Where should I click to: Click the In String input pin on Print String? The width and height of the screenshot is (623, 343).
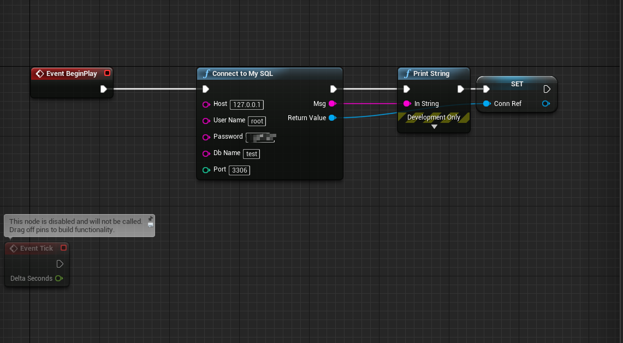click(407, 104)
